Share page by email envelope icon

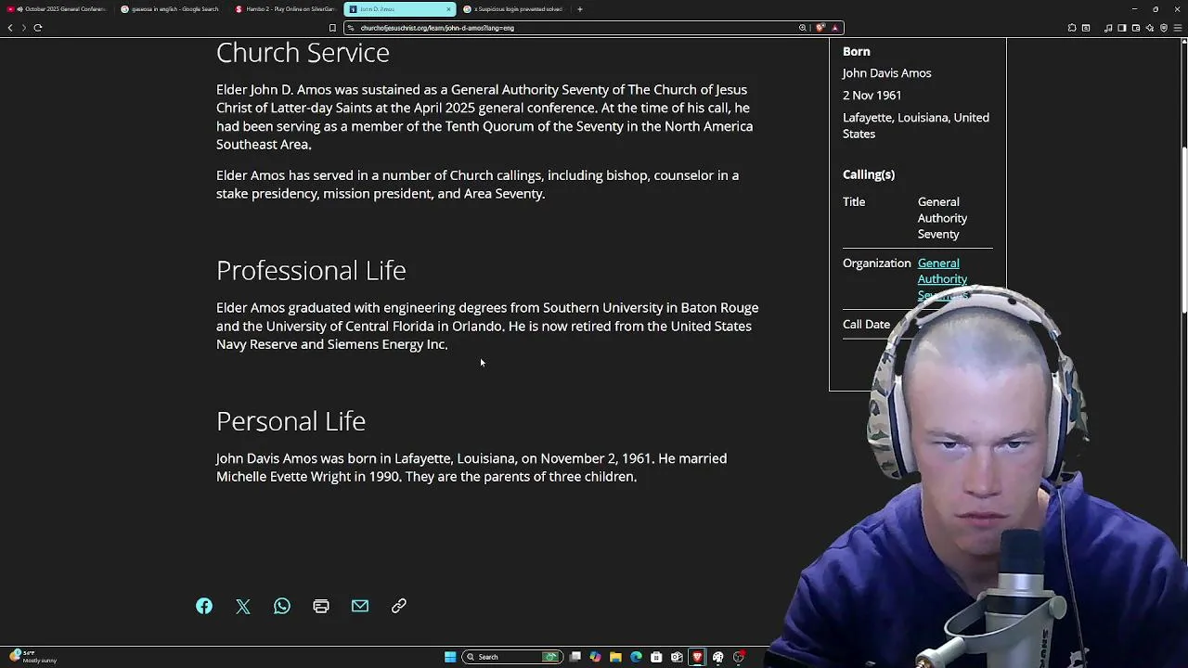(x=360, y=606)
